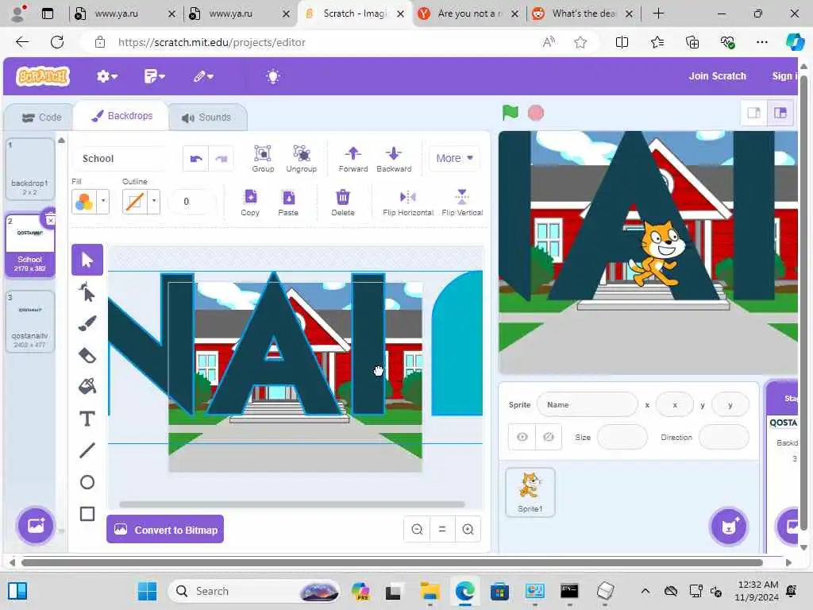
Task: Select the Line tool
Action: [x=87, y=450]
